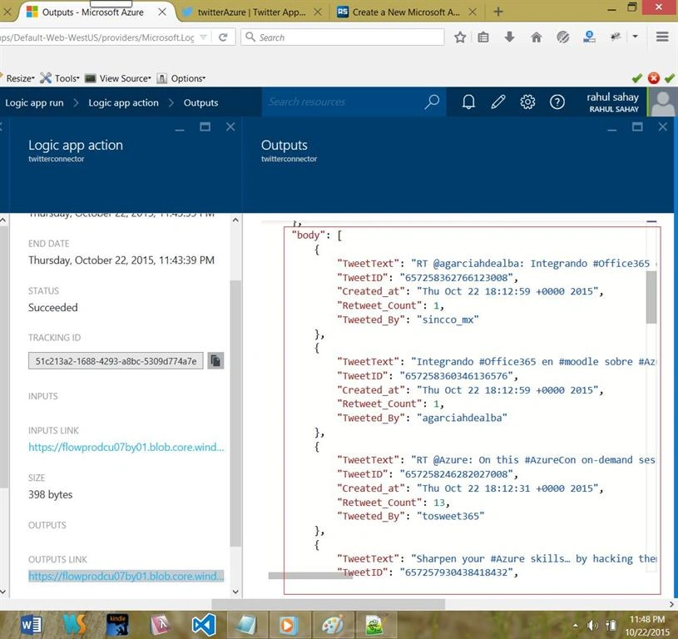Screen dimensions: 678x639
Task: Open the Inputs link blob URL
Action: (126, 447)
